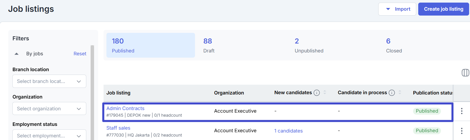The image size is (470, 140).
Task: Click Create job listing button
Action: pyautogui.click(x=443, y=9)
